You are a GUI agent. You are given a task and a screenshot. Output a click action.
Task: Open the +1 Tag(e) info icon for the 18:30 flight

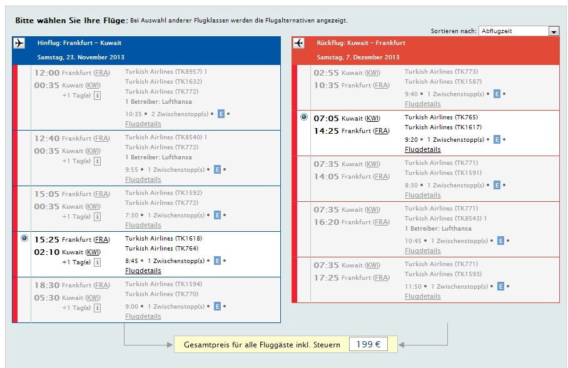point(97,308)
